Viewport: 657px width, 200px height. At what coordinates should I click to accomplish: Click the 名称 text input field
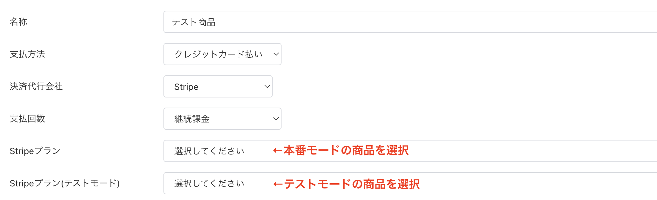click(409, 22)
